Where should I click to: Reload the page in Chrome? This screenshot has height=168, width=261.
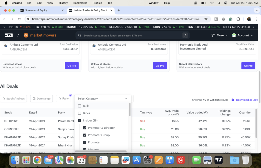[19, 19]
